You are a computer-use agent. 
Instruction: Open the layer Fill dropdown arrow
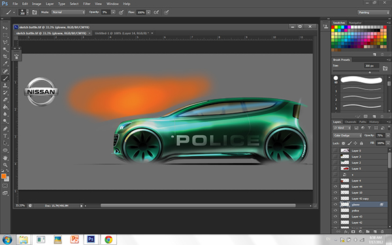click(x=387, y=143)
